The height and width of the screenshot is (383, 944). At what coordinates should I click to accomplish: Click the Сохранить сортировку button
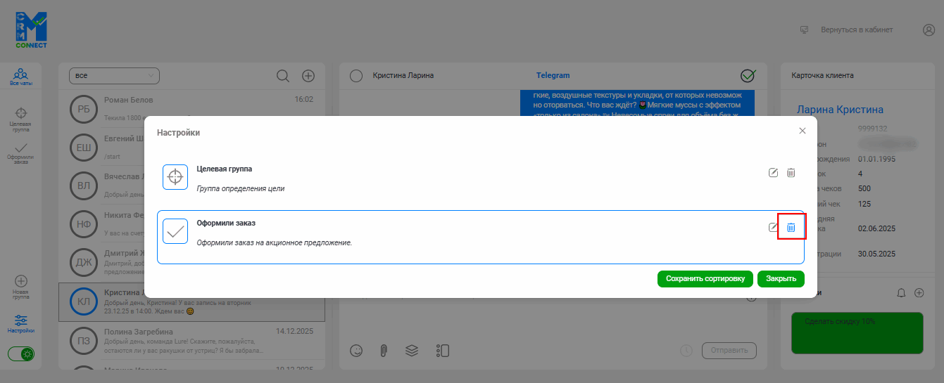pyautogui.click(x=705, y=279)
